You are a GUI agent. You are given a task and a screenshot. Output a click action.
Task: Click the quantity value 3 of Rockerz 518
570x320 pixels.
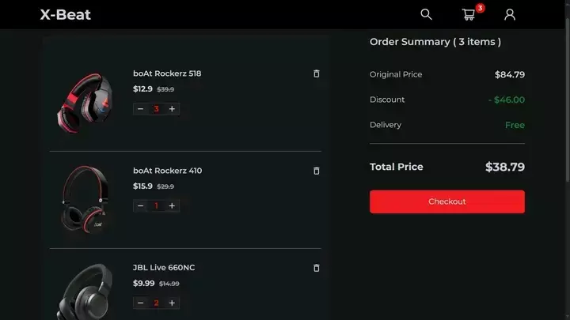(156, 109)
